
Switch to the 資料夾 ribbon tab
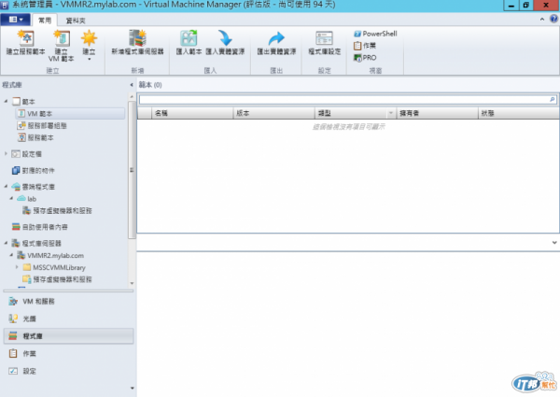point(76,21)
